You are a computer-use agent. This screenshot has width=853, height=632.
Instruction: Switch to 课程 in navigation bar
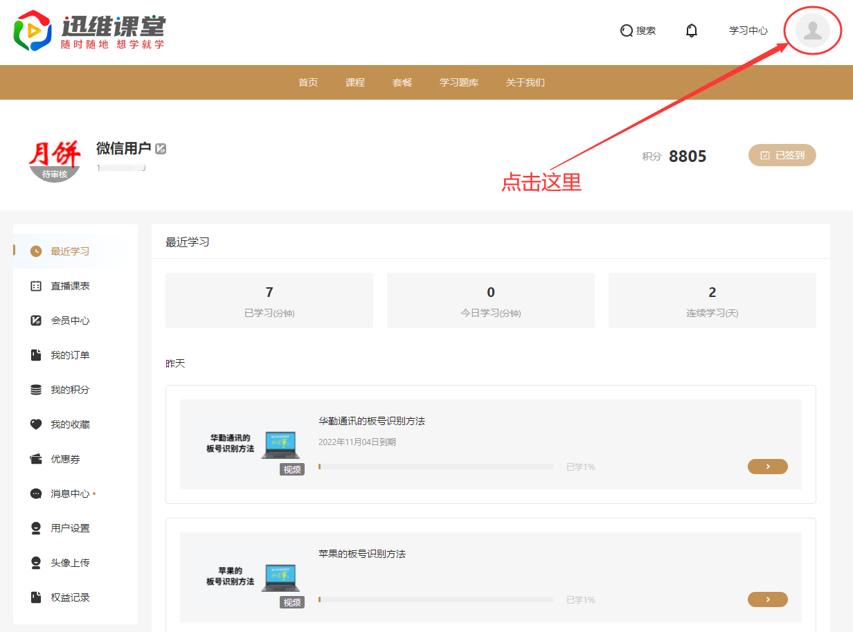(355, 82)
